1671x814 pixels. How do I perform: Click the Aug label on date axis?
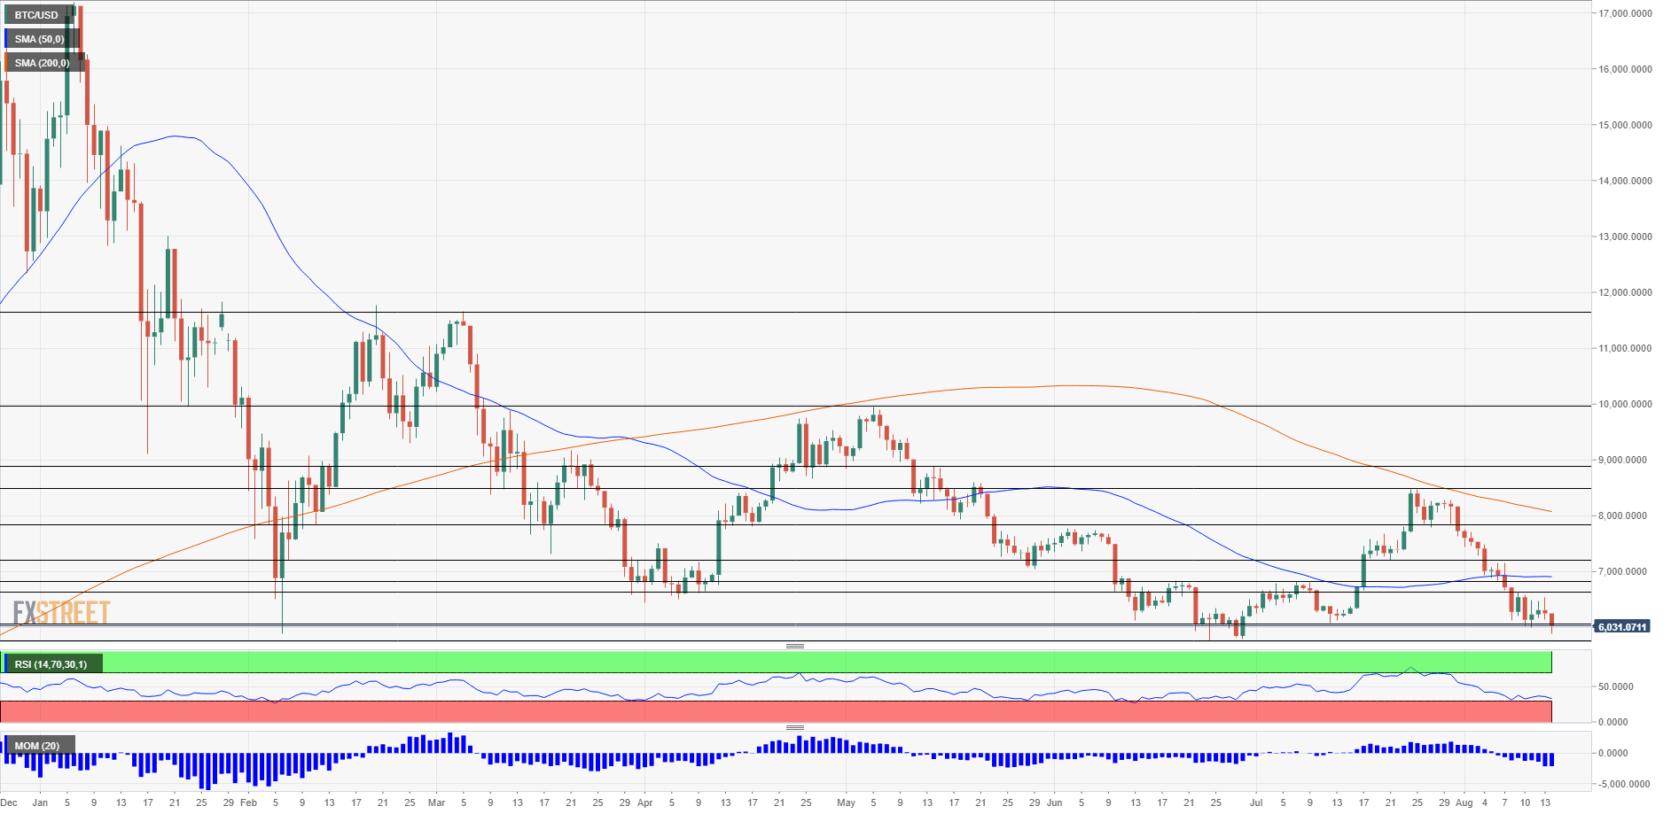(x=1464, y=802)
